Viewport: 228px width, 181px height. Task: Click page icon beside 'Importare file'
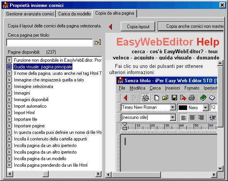point(9,119)
